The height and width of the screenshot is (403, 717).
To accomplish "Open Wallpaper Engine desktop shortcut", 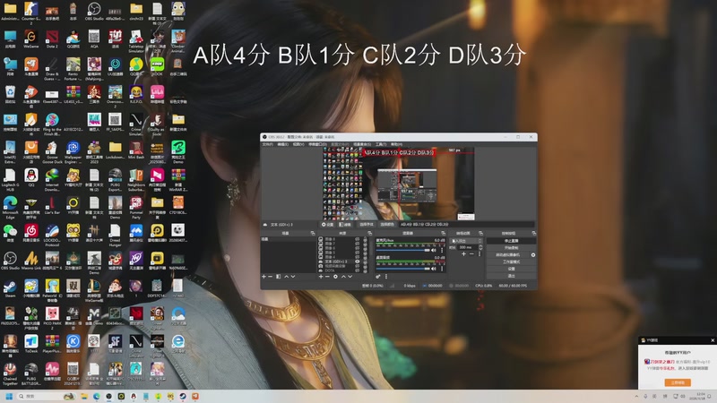I will coord(73,152).
